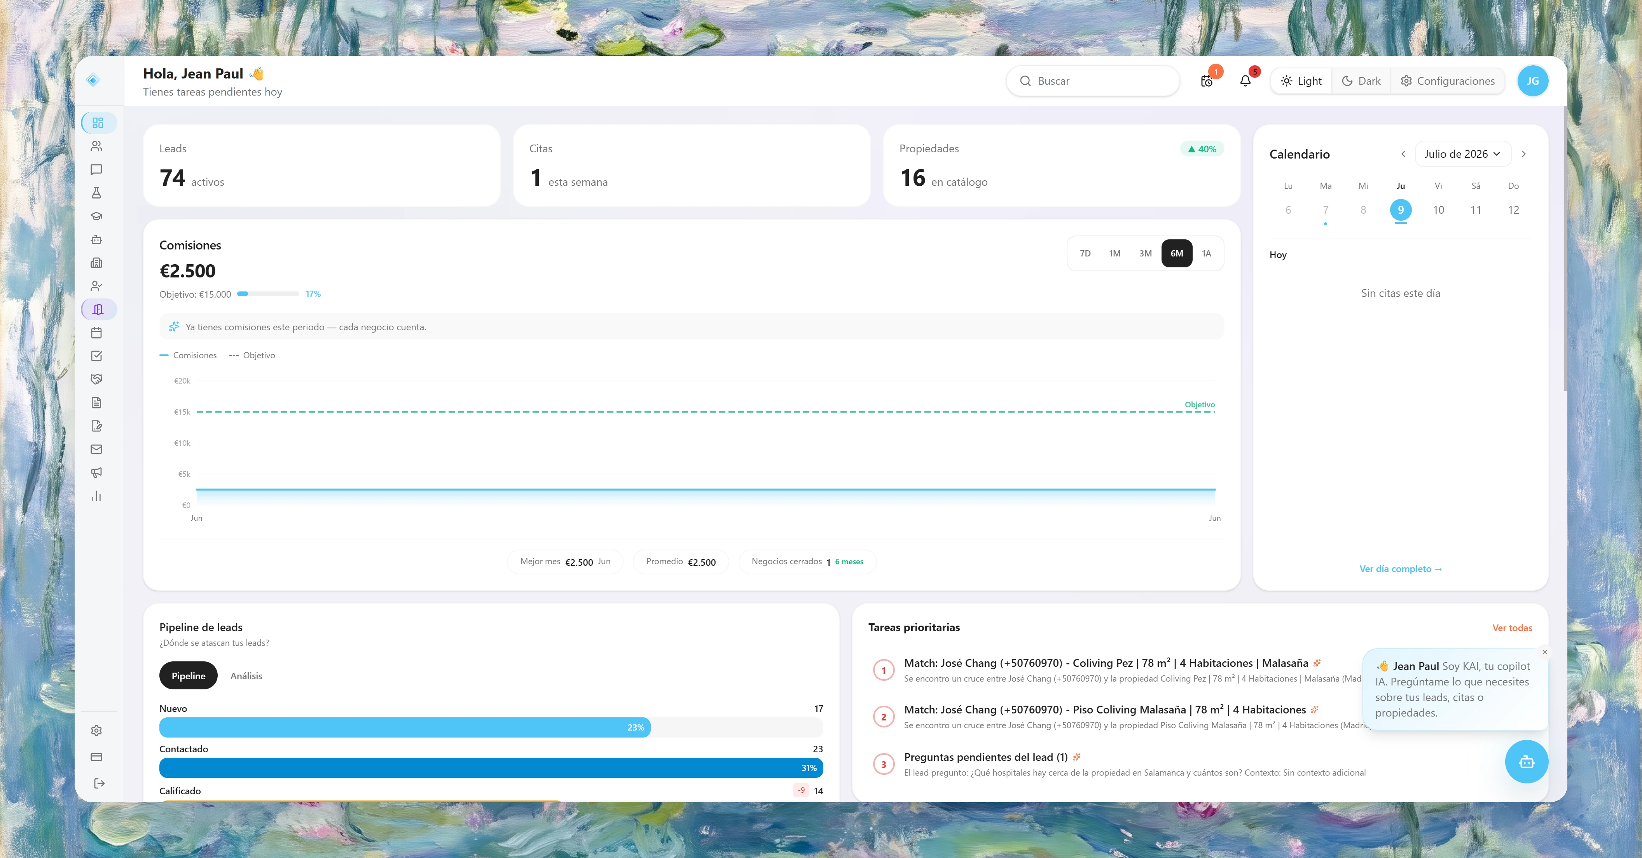
Task: Select the 6M commissions range
Action: point(1177,253)
